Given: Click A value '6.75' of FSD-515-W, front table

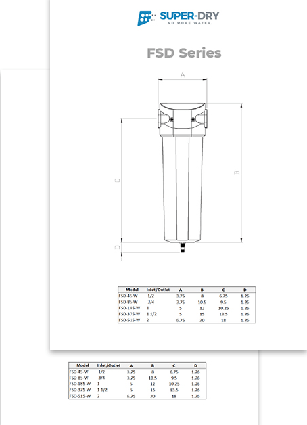Looking at the screenshot, I should point(181,320).
